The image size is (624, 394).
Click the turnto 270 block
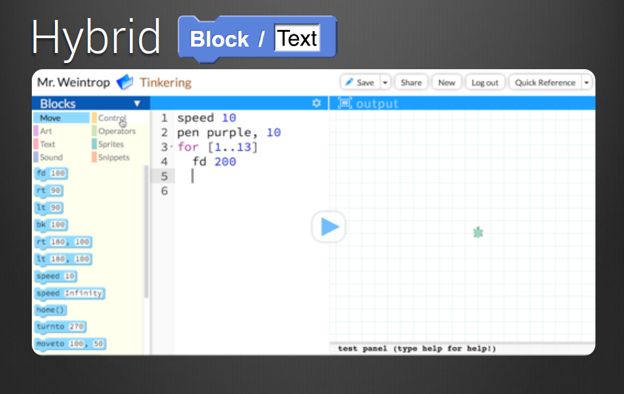(x=60, y=327)
